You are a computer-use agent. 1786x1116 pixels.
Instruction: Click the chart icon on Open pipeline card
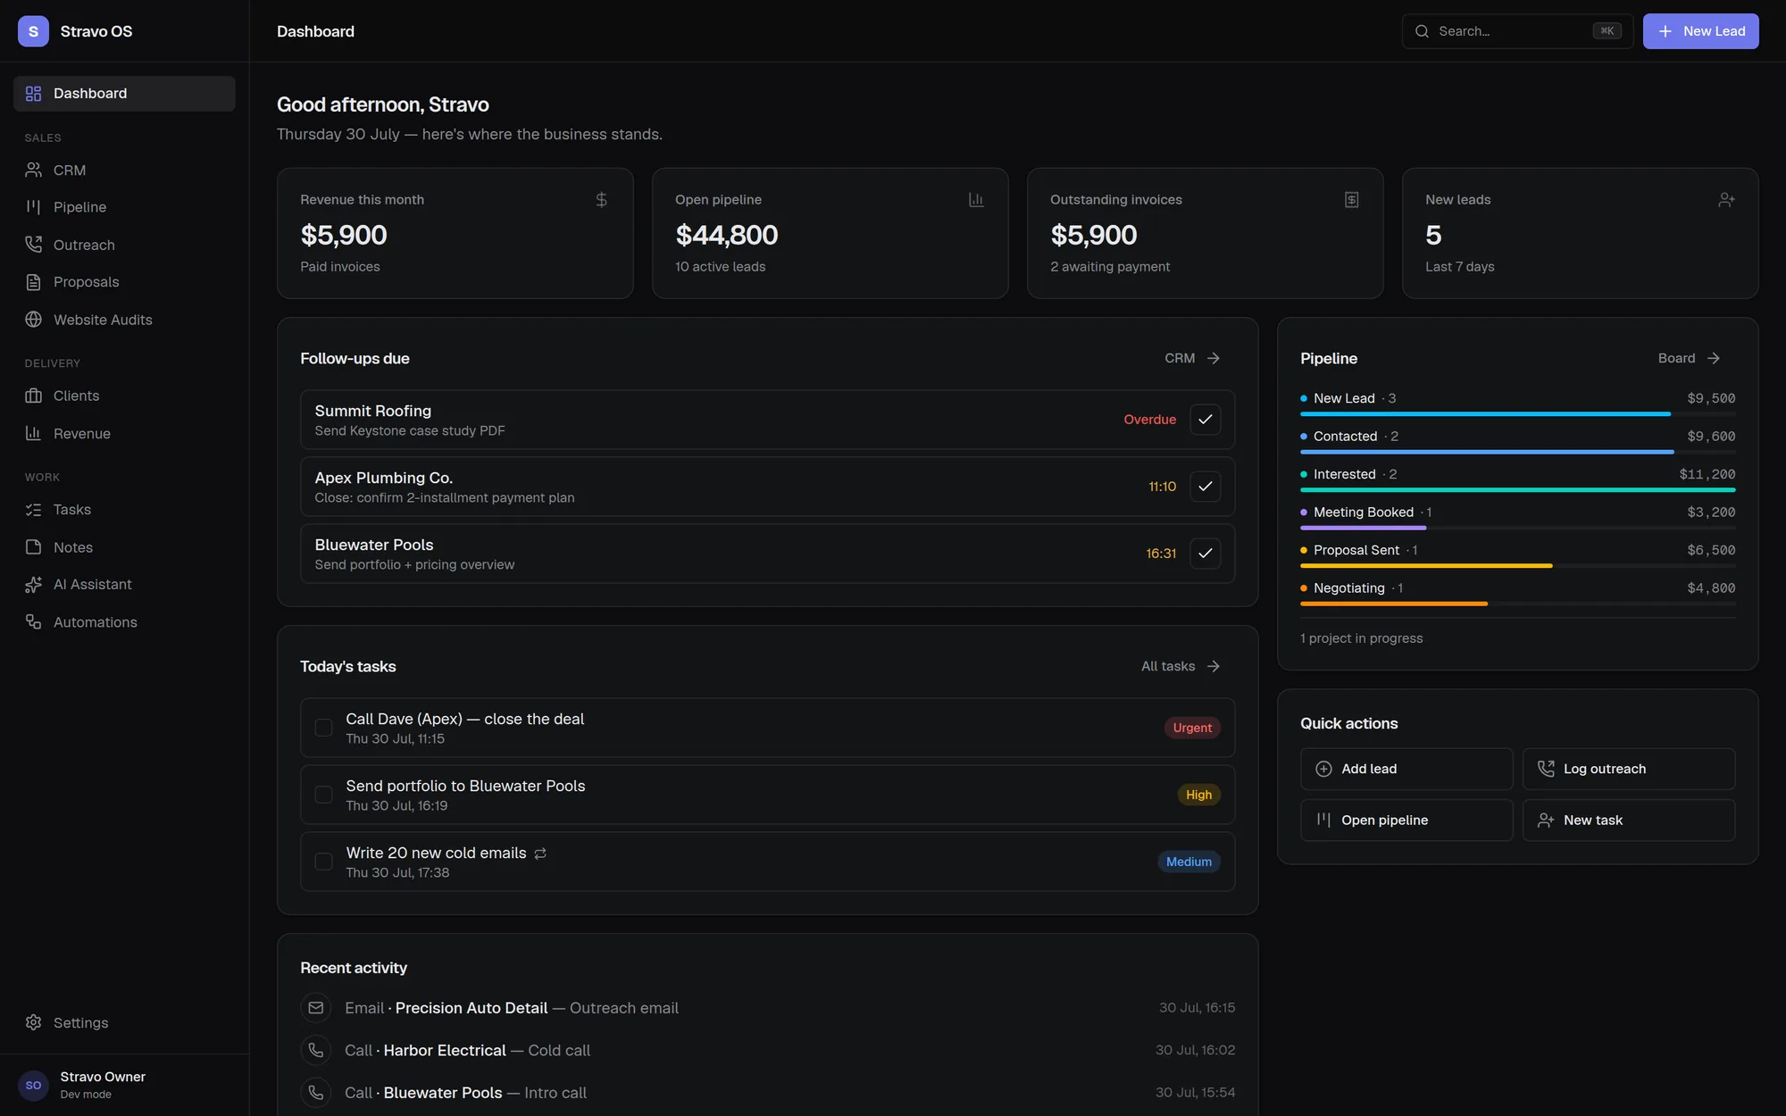(x=976, y=200)
